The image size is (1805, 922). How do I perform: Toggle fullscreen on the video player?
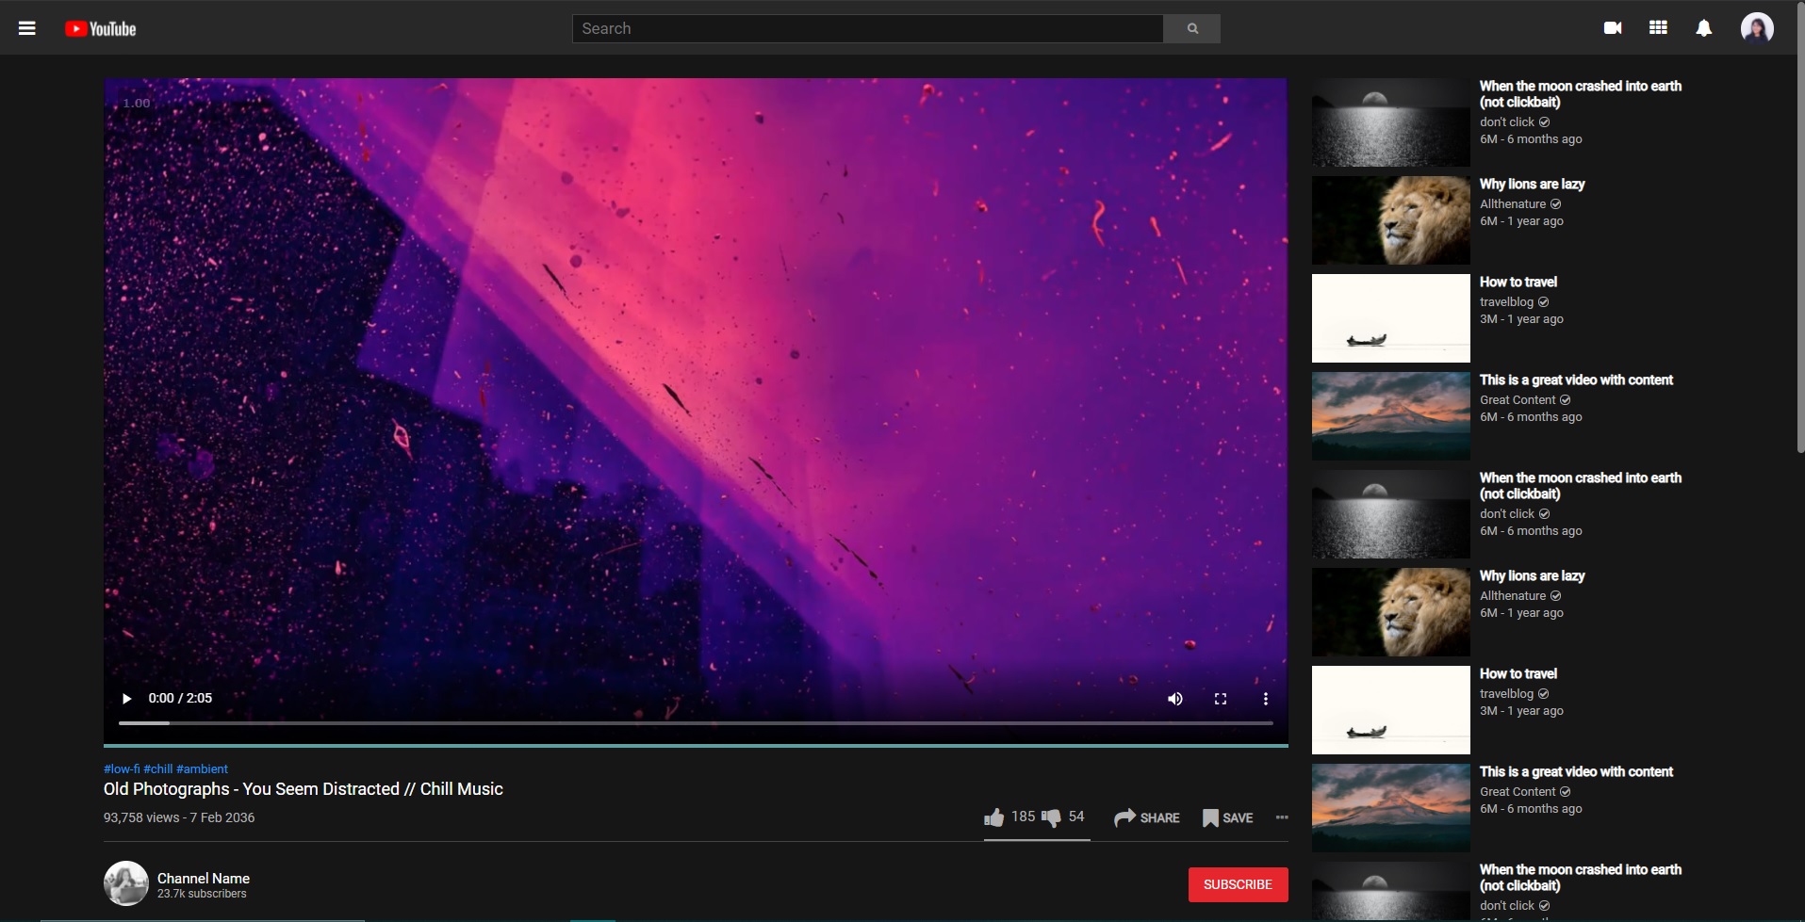[1220, 699]
